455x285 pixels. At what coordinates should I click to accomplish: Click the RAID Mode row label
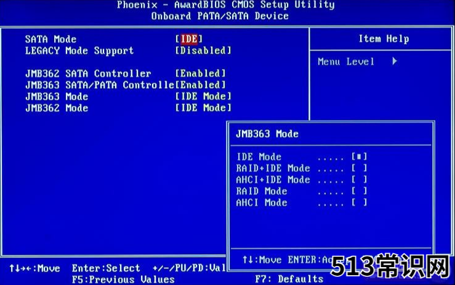click(x=262, y=191)
